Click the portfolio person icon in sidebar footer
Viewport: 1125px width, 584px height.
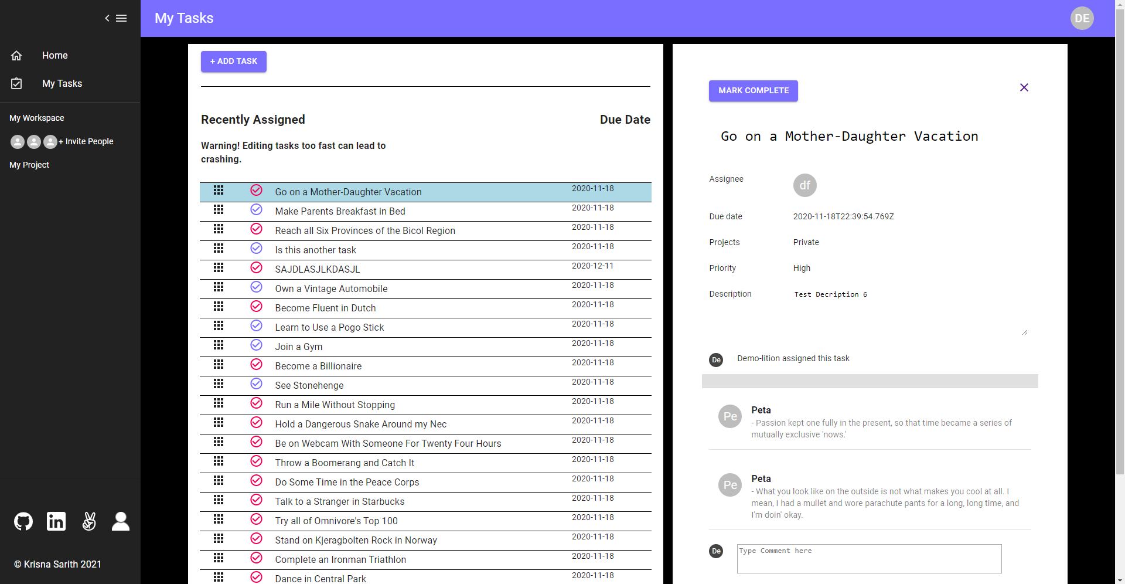[x=121, y=521]
